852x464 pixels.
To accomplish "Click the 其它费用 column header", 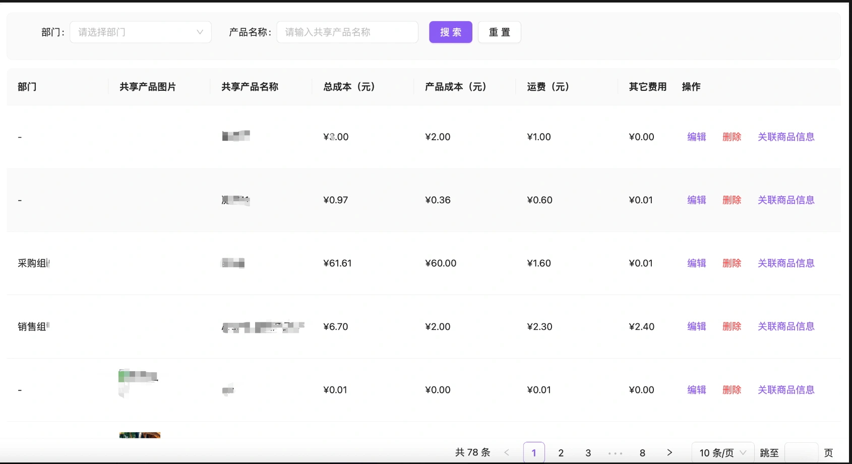I will click(648, 87).
